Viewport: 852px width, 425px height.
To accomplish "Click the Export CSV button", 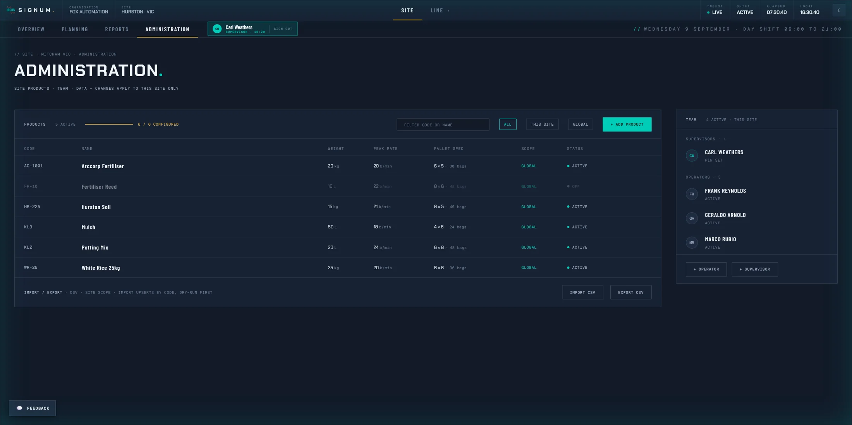I will (631, 292).
